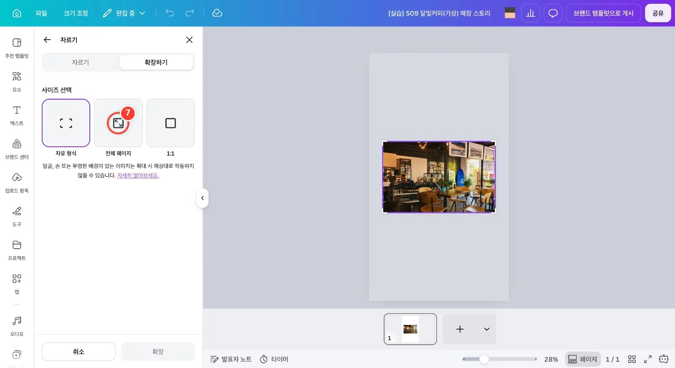Open the 업로드 항목 uploads panel
The width and height of the screenshot is (675, 368).
coord(17,183)
